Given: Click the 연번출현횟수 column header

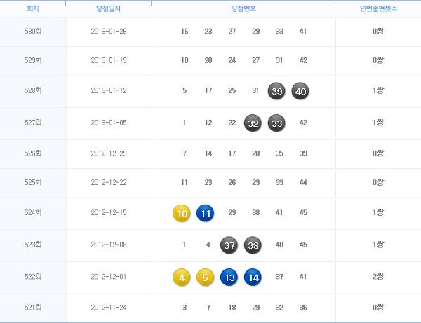Looking at the screenshot, I should [378, 8].
